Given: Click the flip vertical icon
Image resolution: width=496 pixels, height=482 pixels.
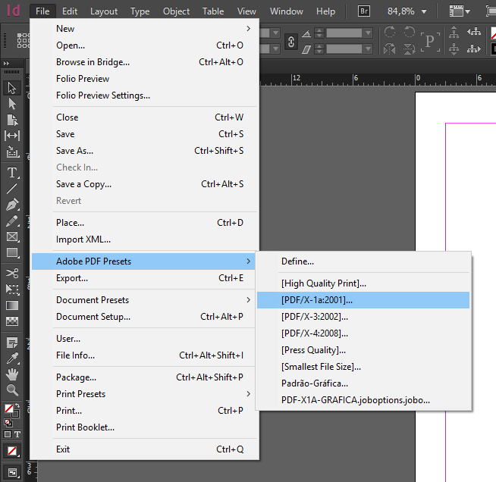Looking at the screenshot, I should pyautogui.click(x=410, y=49).
